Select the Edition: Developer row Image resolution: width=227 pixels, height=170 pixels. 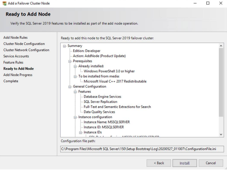tap(87, 51)
